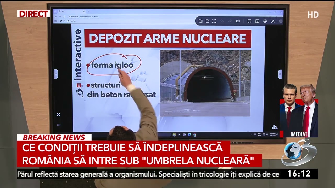Close the floating toolbar with its X
The height and width of the screenshot is (188, 335).
pyautogui.click(x=273, y=21)
